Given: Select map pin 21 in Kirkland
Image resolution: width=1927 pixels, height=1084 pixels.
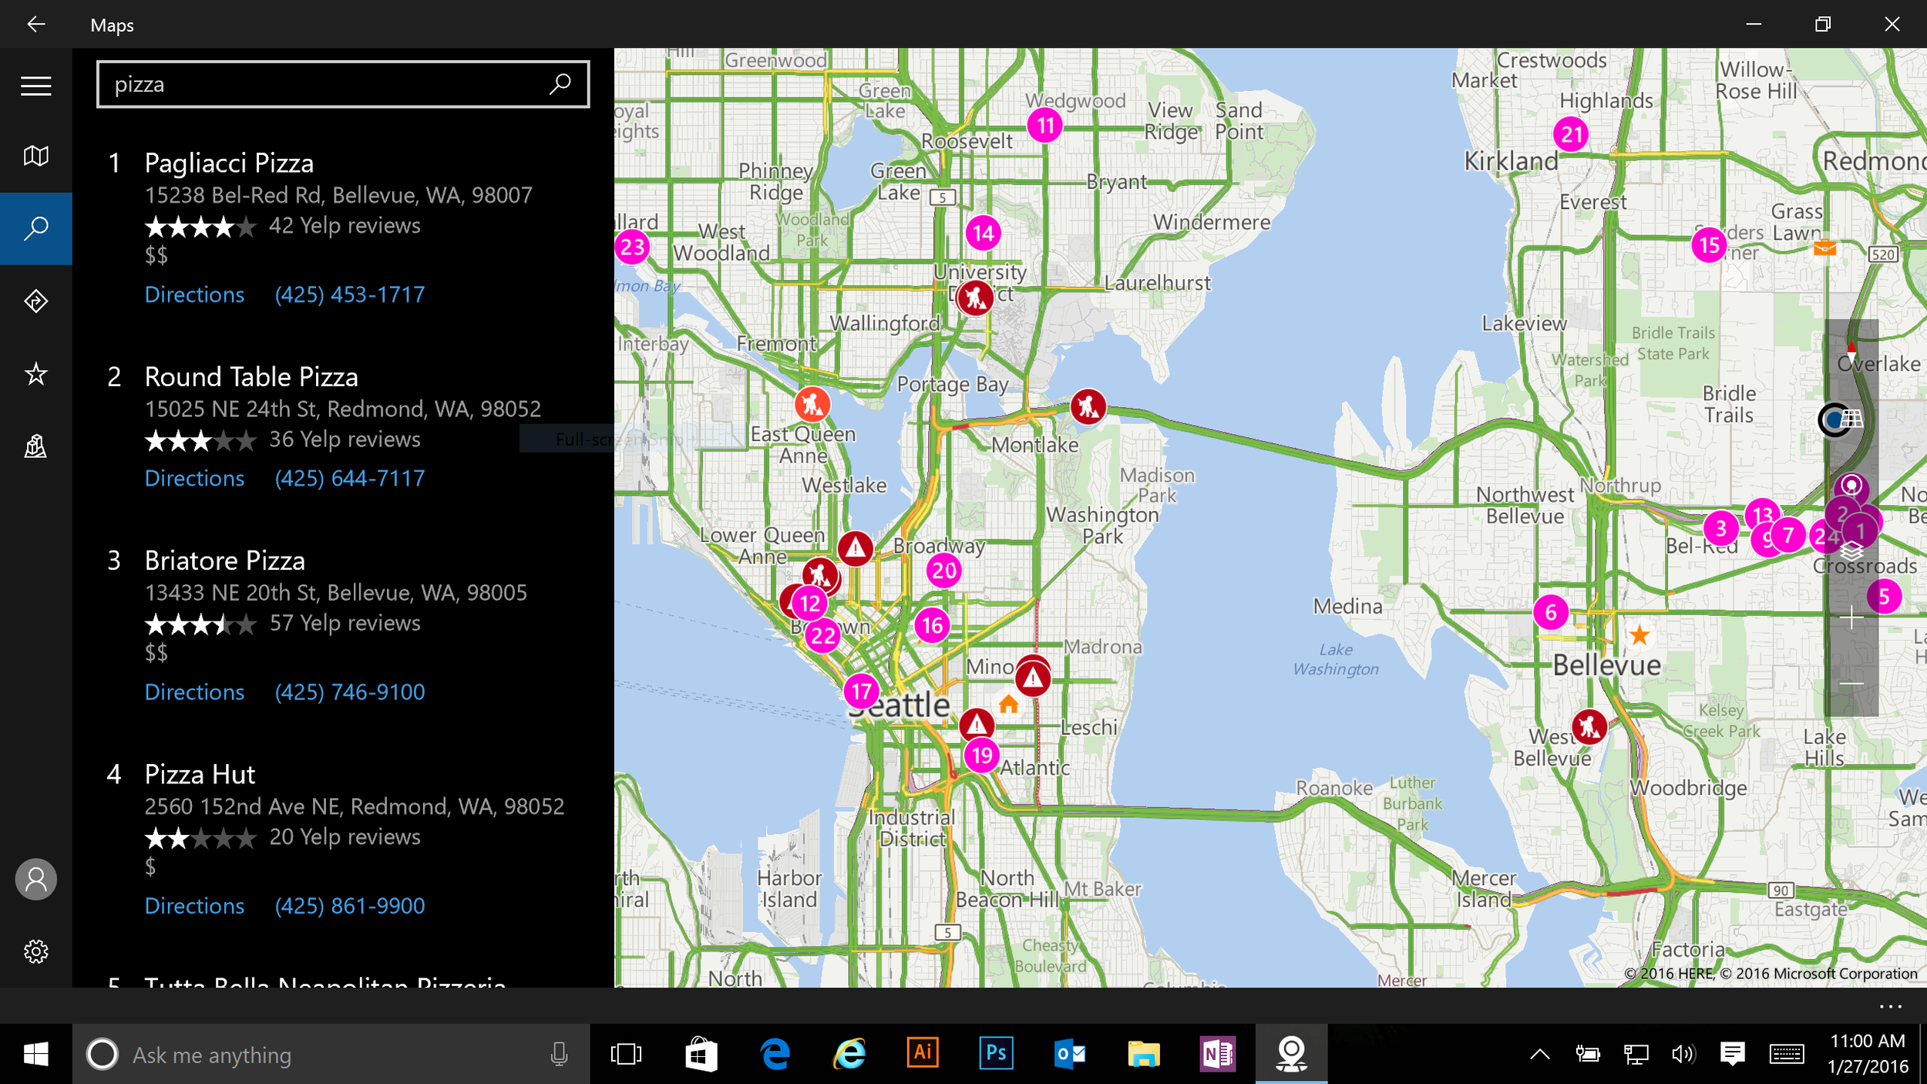Looking at the screenshot, I should [x=1571, y=135].
